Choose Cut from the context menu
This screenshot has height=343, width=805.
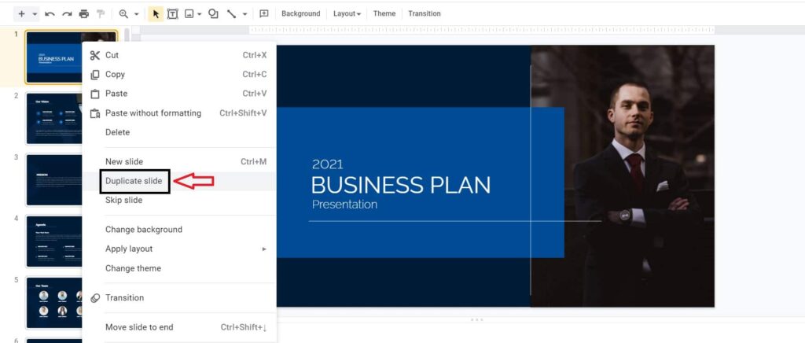(x=179, y=55)
